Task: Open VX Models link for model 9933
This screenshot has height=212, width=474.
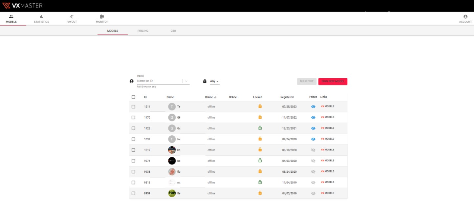Action: tap(327, 171)
